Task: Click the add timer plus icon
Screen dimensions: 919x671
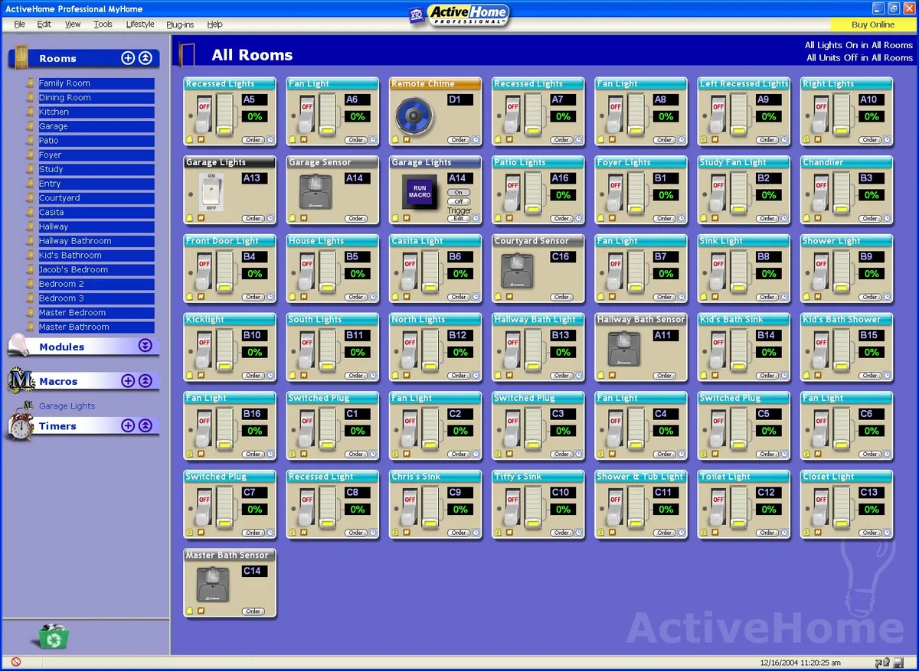Action: pos(128,425)
